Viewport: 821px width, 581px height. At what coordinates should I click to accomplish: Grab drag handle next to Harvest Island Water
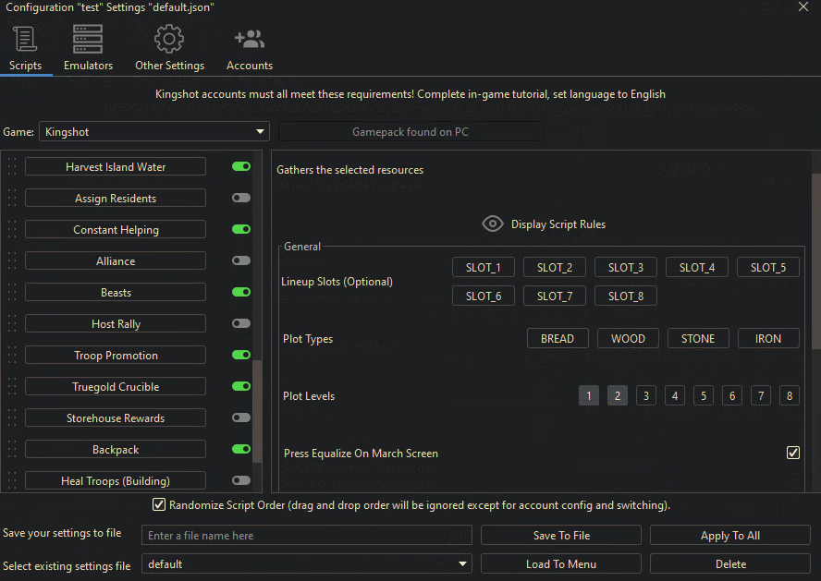pos(12,167)
